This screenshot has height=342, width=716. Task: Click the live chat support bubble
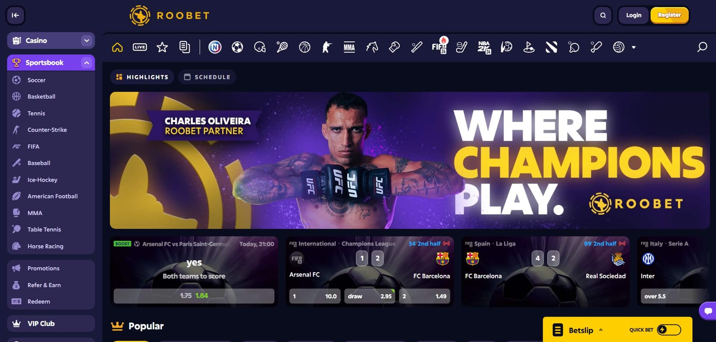point(708,311)
